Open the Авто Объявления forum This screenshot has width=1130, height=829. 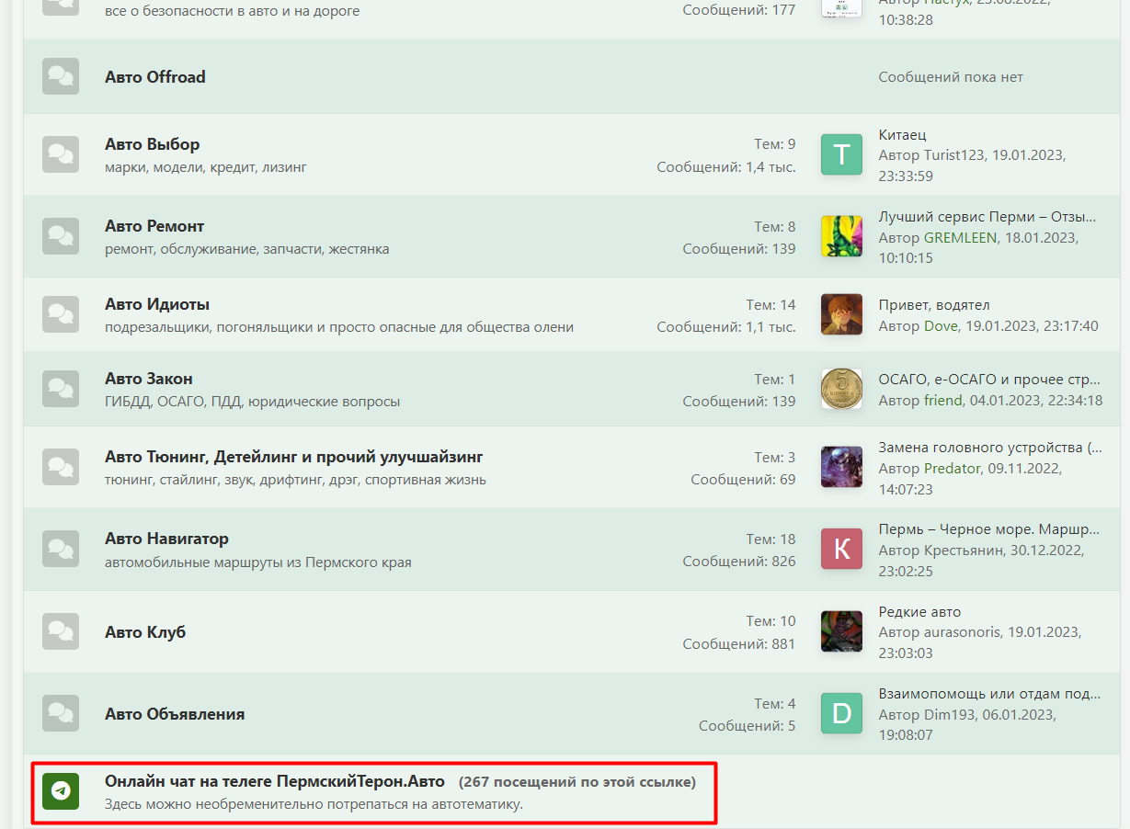point(175,714)
